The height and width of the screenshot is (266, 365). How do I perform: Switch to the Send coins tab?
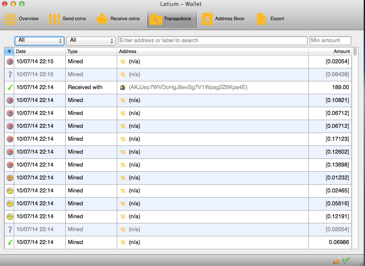(74, 19)
